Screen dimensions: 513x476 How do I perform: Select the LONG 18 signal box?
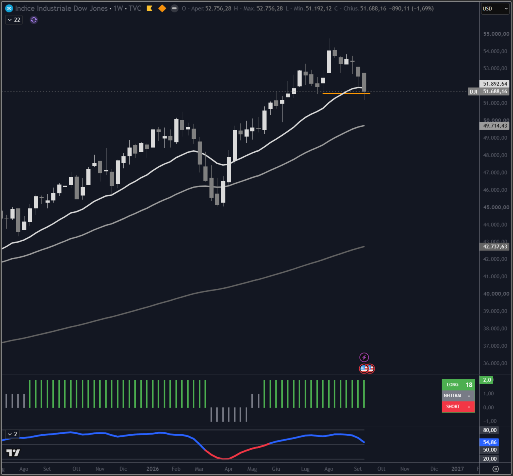pyautogui.click(x=458, y=385)
